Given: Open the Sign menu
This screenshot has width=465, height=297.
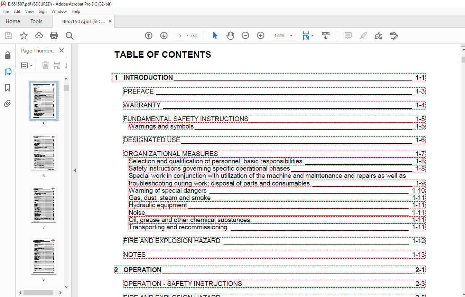Looking at the screenshot, I should [43, 11].
